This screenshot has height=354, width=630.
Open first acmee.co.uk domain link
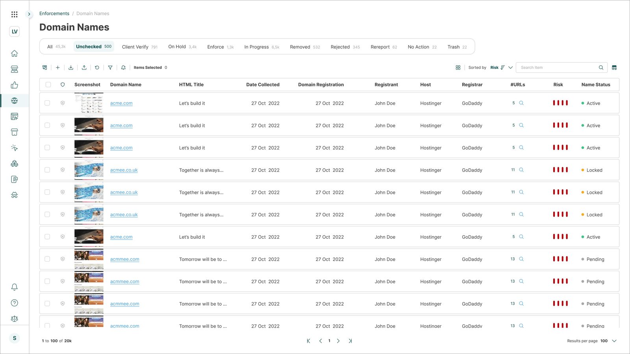pos(124,170)
